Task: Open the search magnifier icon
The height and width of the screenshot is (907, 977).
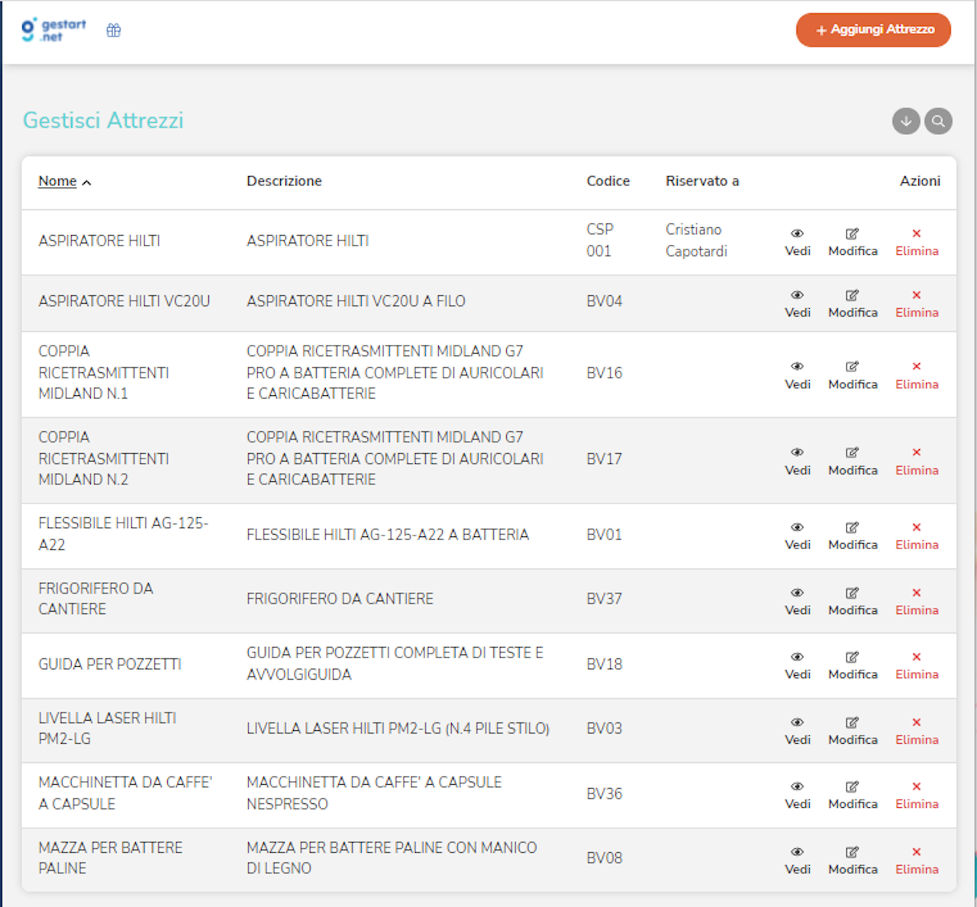Action: (938, 121)
